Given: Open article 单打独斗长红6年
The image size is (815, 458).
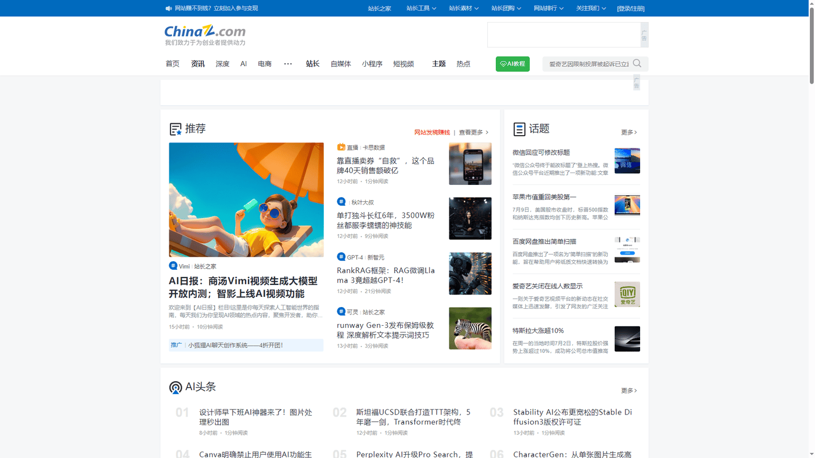Looking at the screenshot, I should click(385, 220).
